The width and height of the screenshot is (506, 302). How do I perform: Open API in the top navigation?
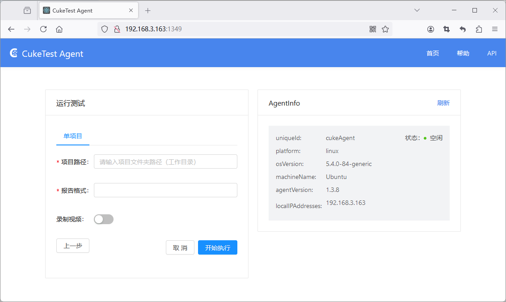[x=492, y=53]
